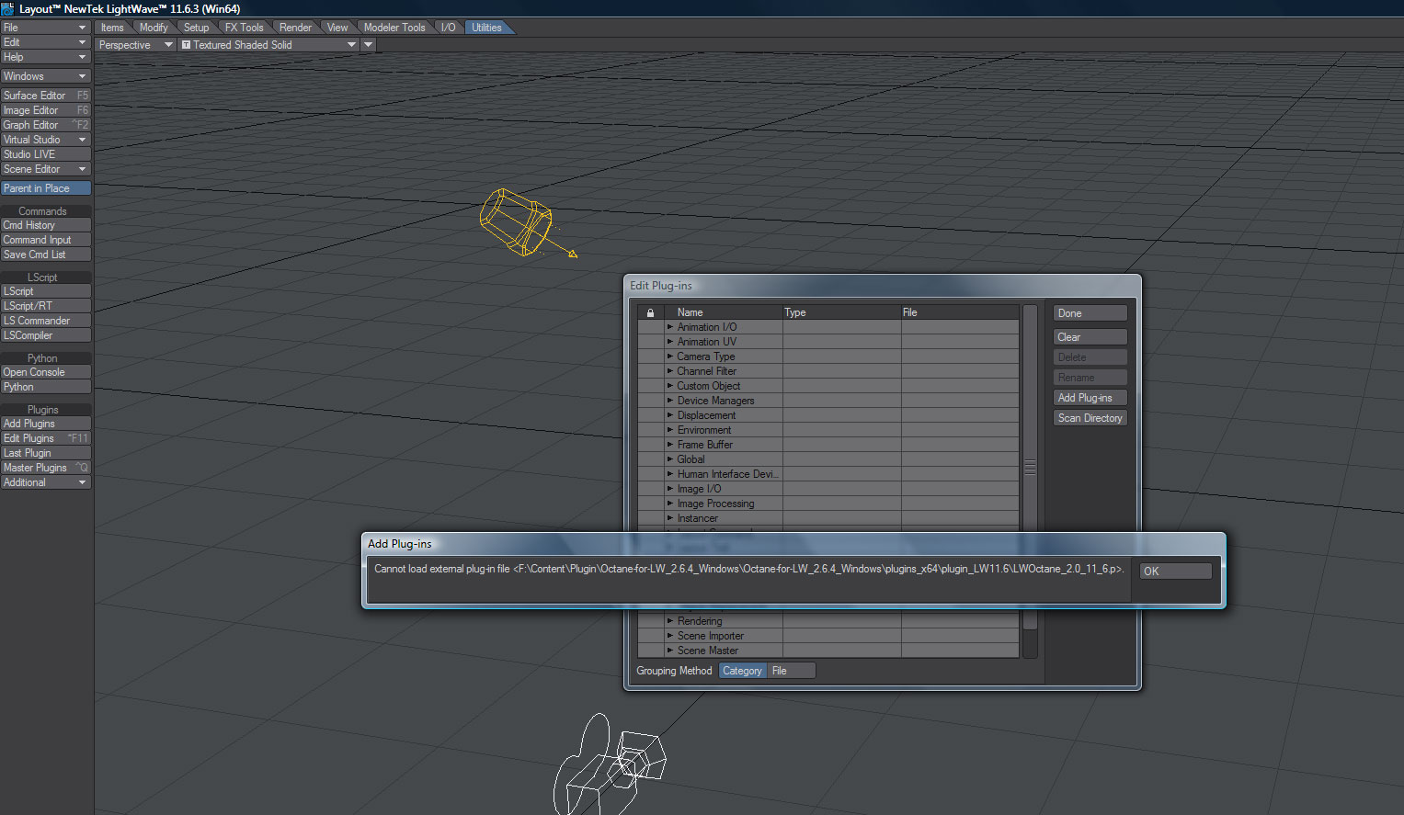This screenshot has width=1404, height=815.
Task: Click the LightWave Layout icon in the title bar
Action: pos(8,8)
